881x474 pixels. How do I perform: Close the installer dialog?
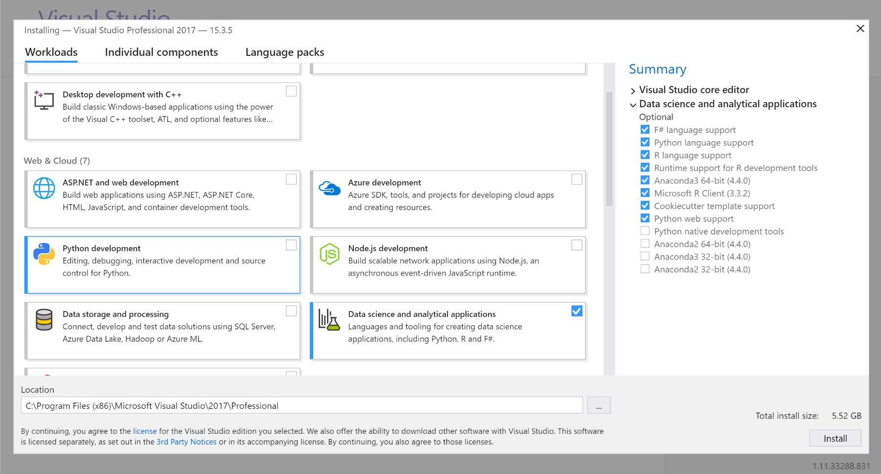pyautogui.click(x=860, y=28)
